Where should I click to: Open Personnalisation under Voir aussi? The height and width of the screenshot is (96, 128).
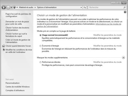[13, 83]
